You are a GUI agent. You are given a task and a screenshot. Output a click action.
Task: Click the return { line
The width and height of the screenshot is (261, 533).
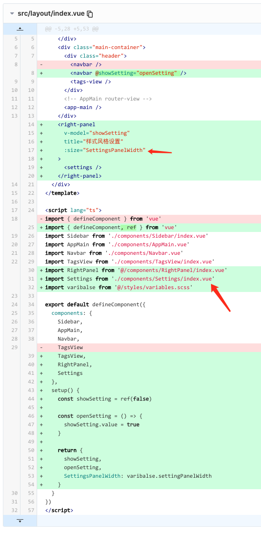tap(149, 450)
